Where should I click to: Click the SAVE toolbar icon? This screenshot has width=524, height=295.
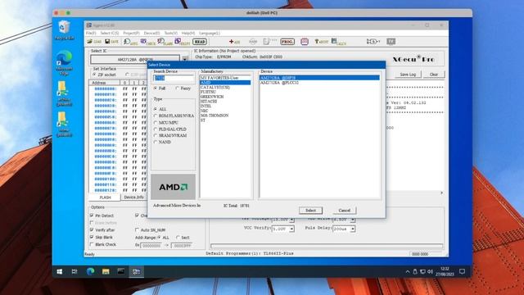pos(111,42)
